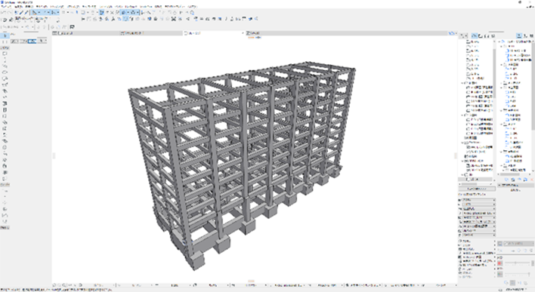Activate the Inject Parameters syringe icon
Screen dimensions: 535x292
[x=26, y=13]
